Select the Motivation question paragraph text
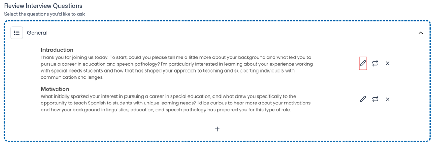 coord(176,103)
